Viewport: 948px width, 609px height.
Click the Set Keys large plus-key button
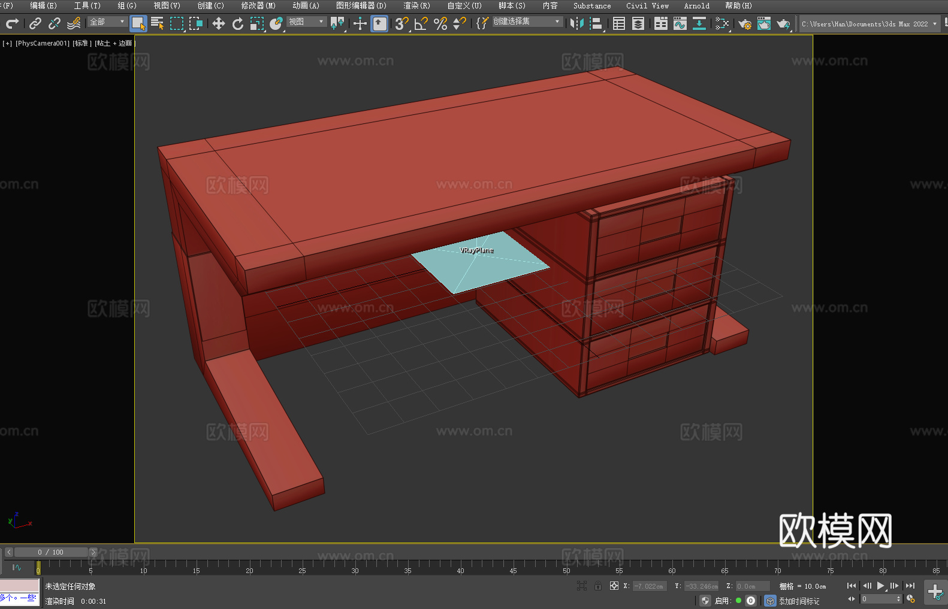coord(935,592)
